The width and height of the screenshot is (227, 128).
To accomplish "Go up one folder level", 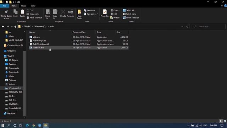I will pos(15,27).
